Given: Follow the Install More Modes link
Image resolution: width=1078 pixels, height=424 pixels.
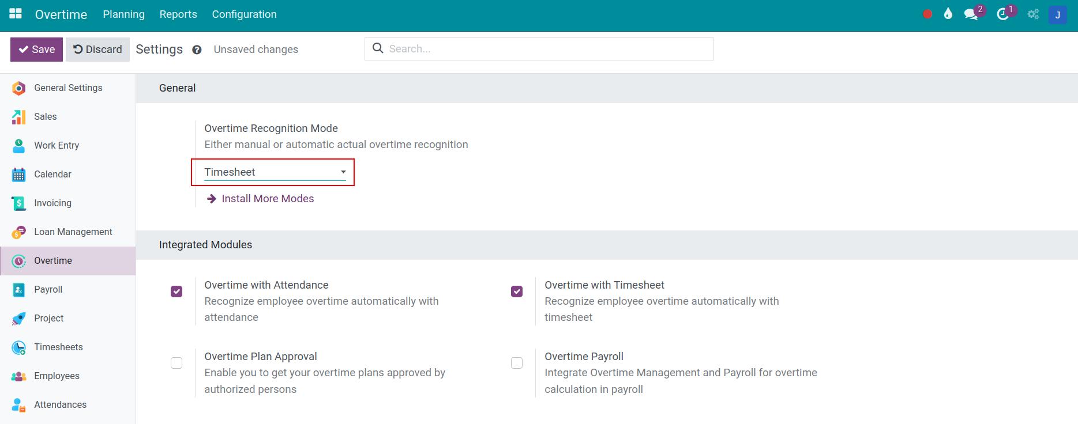Looking at the screenshot, I should (x=260, y=199).
